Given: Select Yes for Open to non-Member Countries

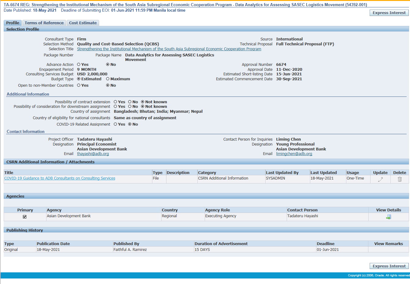Looking at the screenshot, I should [79, 85].
